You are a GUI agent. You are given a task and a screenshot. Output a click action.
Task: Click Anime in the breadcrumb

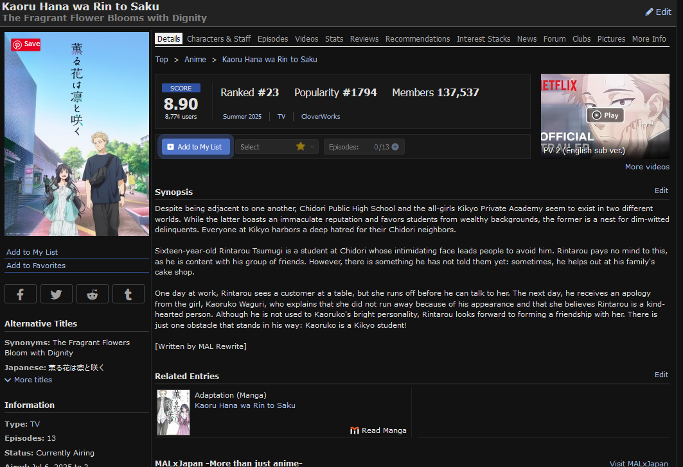(195, 60)
